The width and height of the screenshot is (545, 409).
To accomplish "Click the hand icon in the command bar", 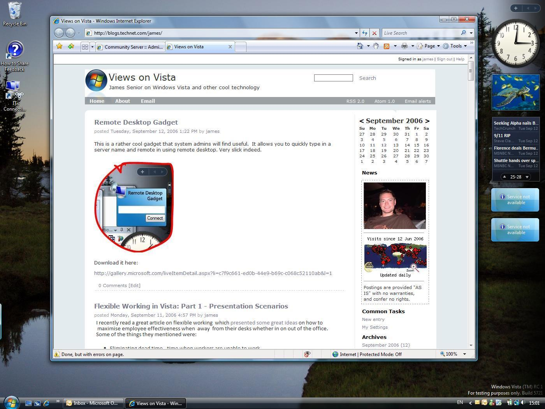I will (376, 46).
